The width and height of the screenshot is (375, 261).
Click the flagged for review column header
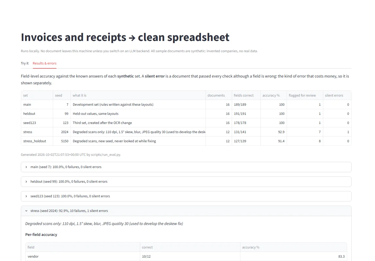point(305,95)
